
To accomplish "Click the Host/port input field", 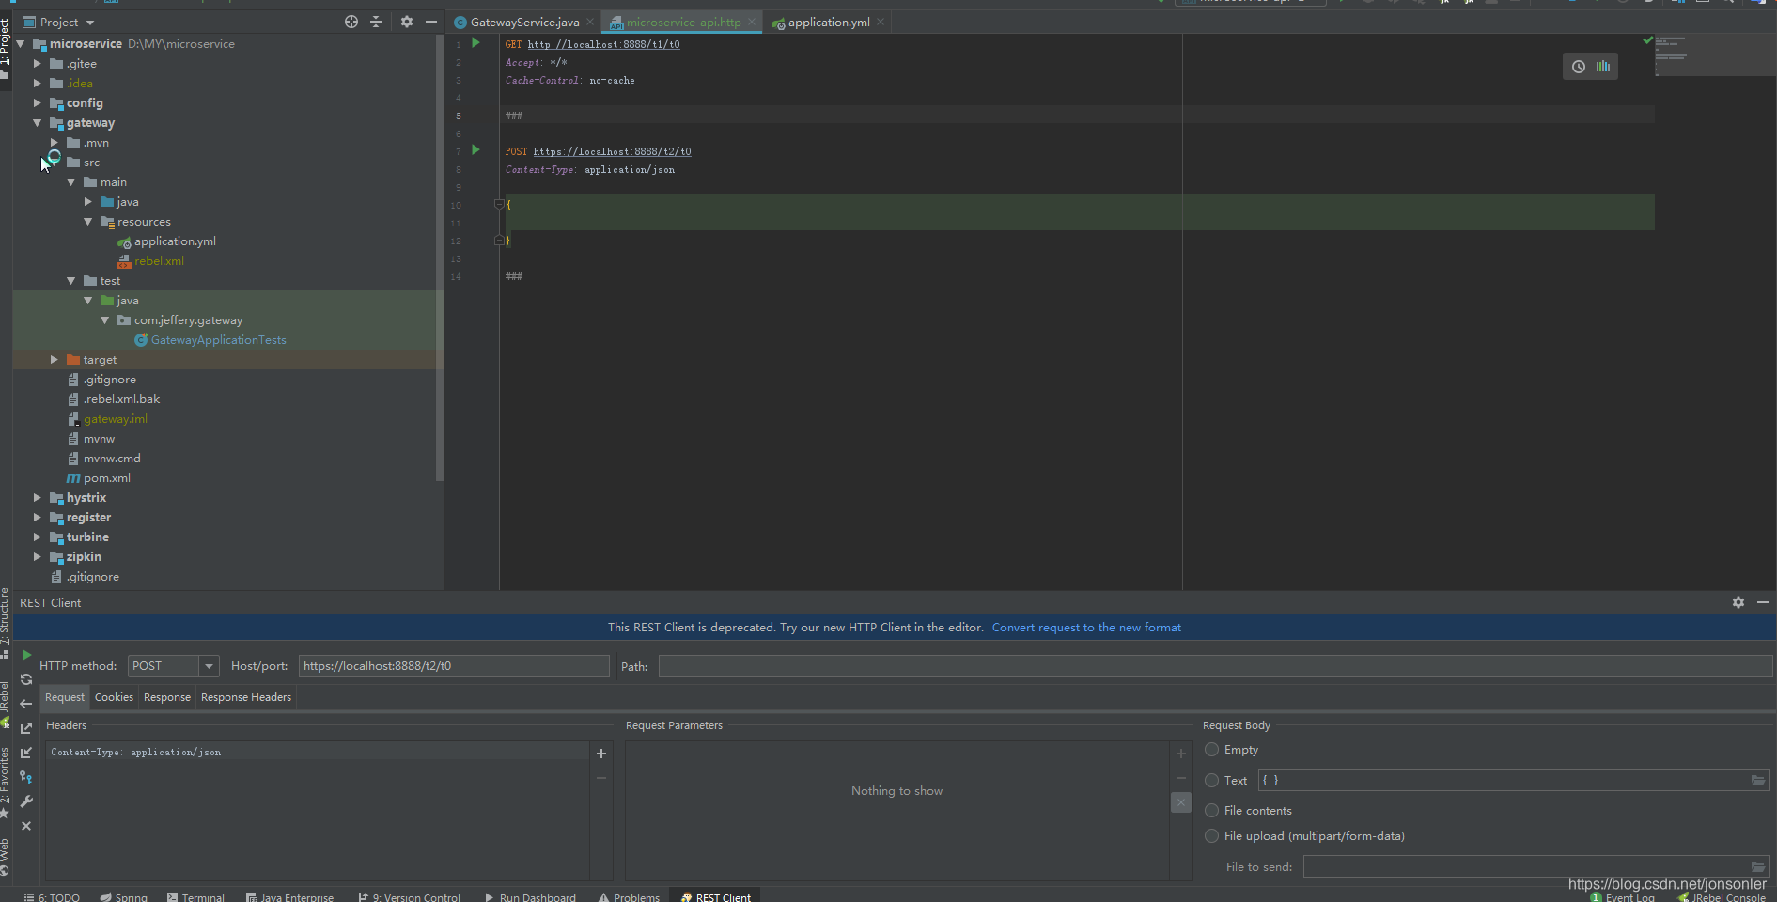I will pyautogui.click(x=454, y=666).
